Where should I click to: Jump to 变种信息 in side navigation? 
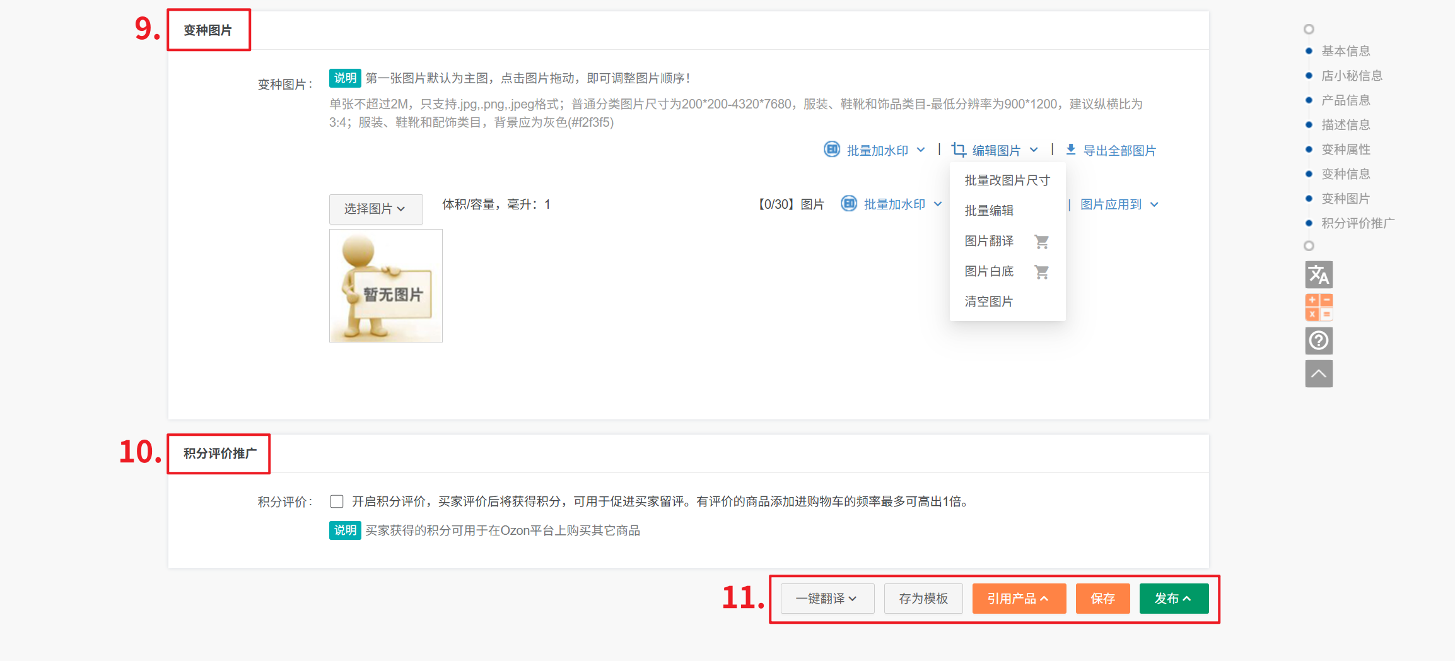point(1346,174)
